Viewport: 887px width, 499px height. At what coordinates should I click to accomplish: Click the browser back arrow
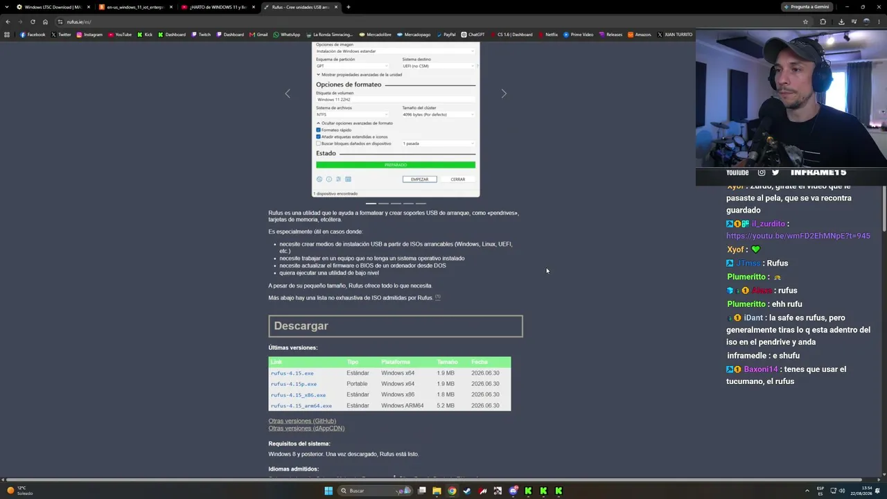pyautogui.click(x=8, y=21)
